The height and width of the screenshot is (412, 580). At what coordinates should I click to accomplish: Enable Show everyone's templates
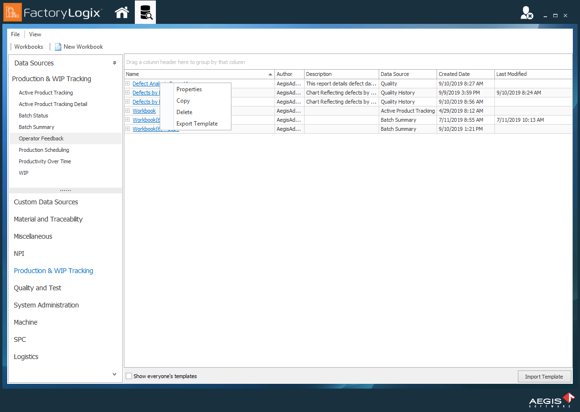[x=129, y=376]
